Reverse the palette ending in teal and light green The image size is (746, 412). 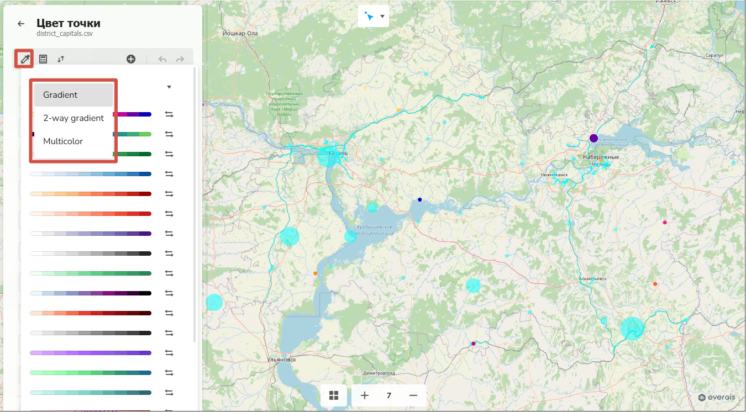169,134
